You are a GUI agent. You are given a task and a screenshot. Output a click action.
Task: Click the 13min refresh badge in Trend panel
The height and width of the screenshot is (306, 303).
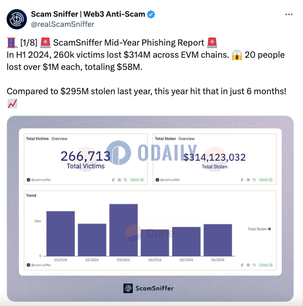pyautogui.click(x=265, y=265)
